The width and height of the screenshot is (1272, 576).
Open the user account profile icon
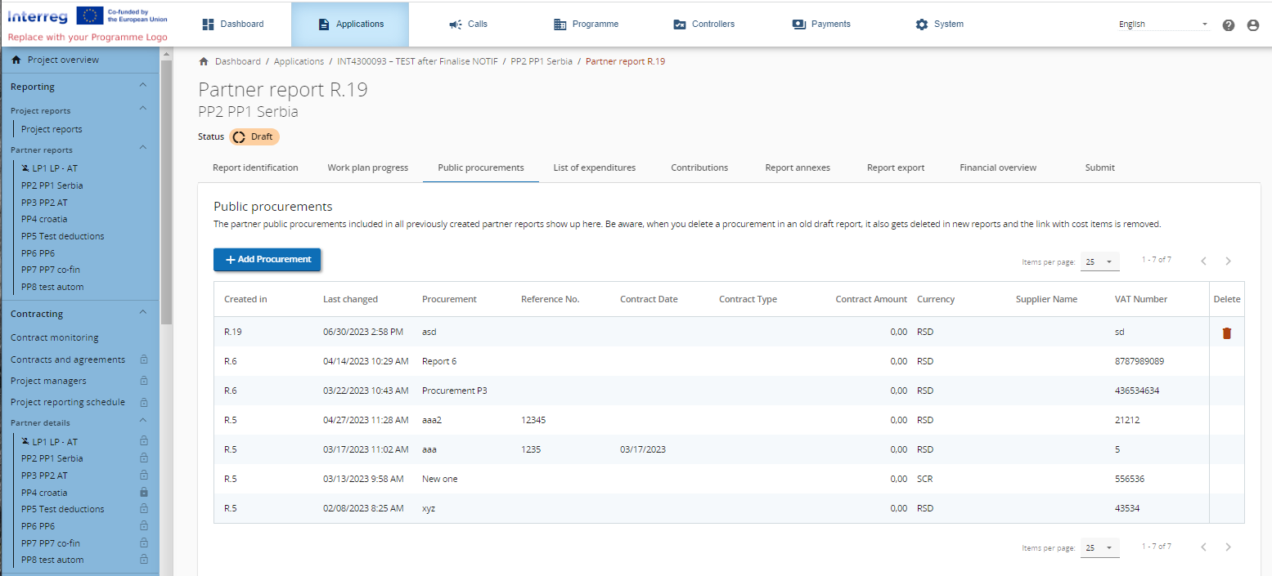pos(1252,25)
